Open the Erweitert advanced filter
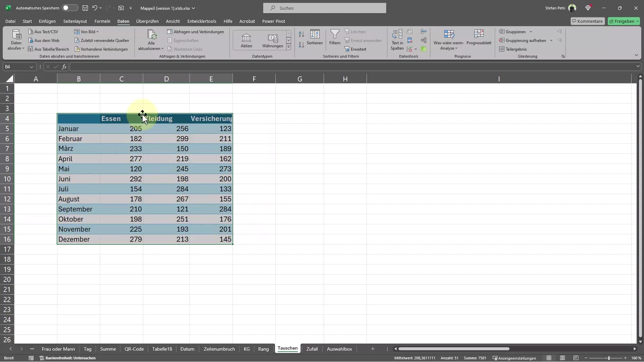 [x=355, y=49]
